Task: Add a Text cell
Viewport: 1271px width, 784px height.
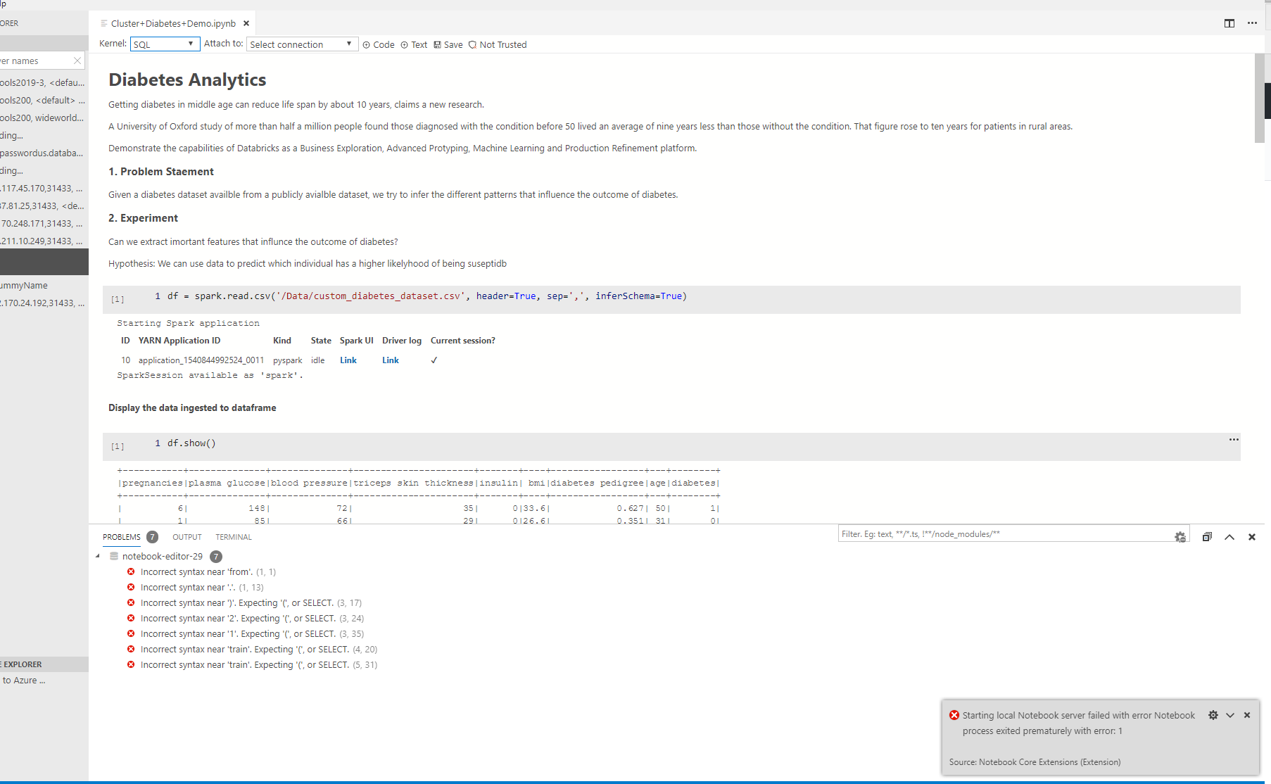Action: pos(414,44)
